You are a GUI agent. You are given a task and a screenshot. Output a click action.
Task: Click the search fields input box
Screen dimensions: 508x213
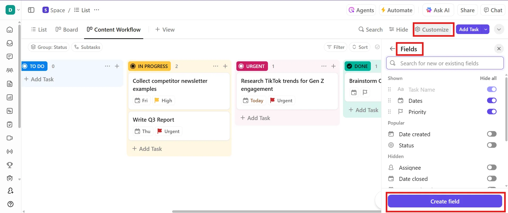coord(445,63)
